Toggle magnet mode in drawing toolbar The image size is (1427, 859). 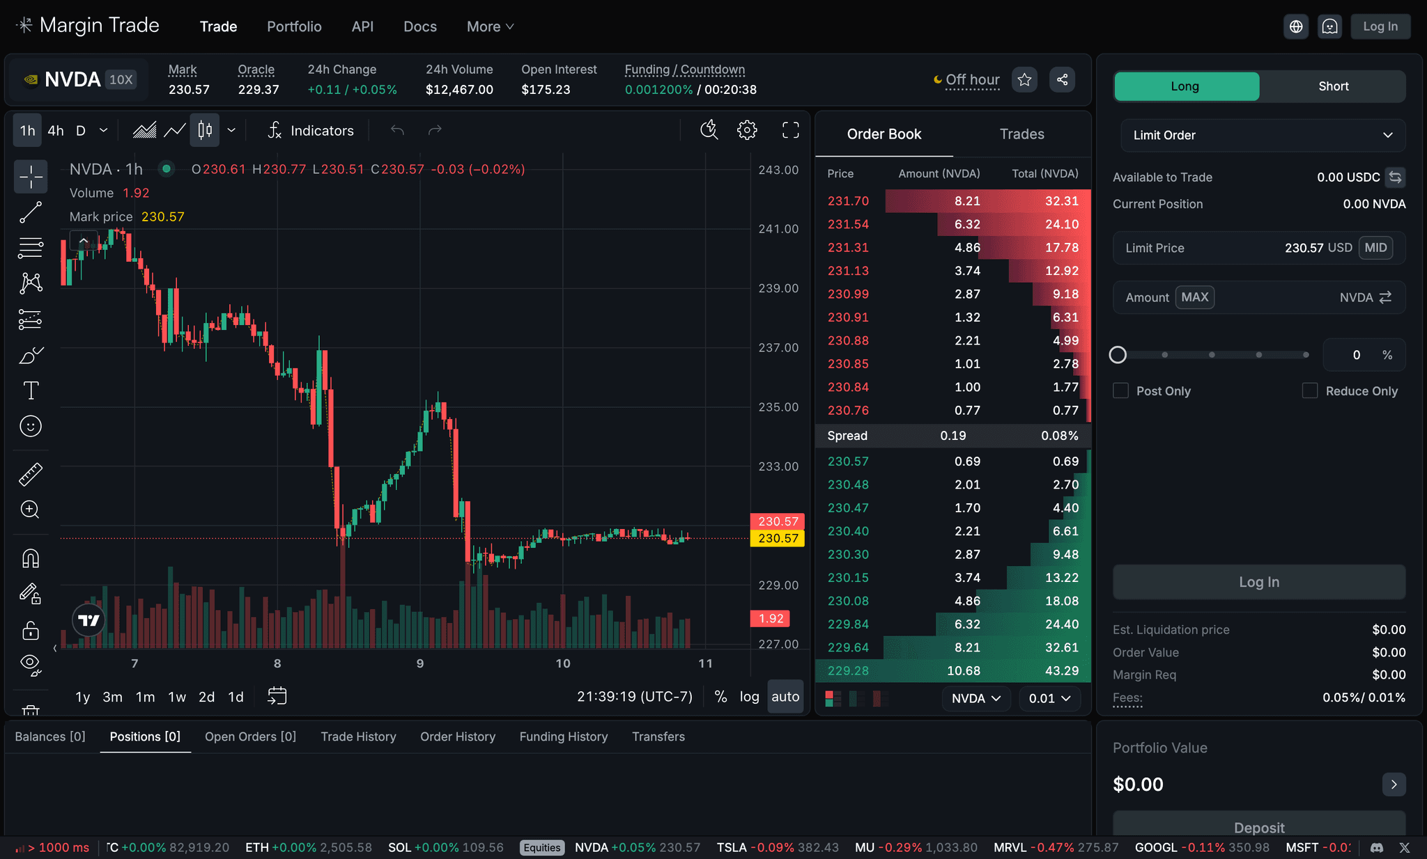click(31, 558)
